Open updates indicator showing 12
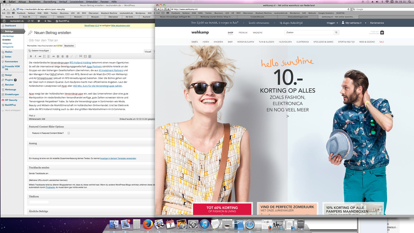 31,21
